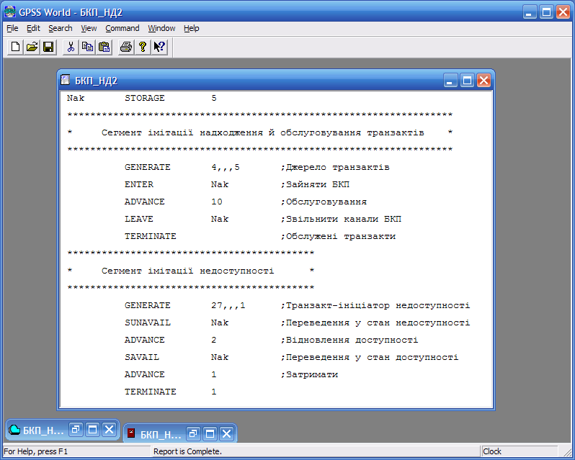Click the 'Nak' label before STORAGE
Screen dimensions: 575x460
[76, 98]
